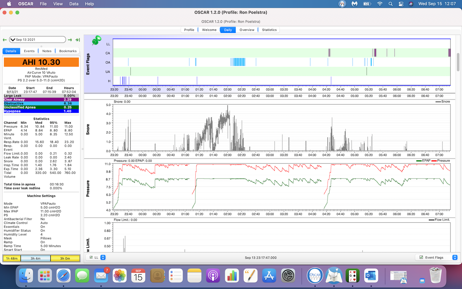
Task: Open Contacts in the dock
Action: click(157, 276)
